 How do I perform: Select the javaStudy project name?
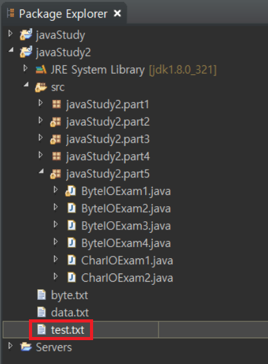point(60,35)
